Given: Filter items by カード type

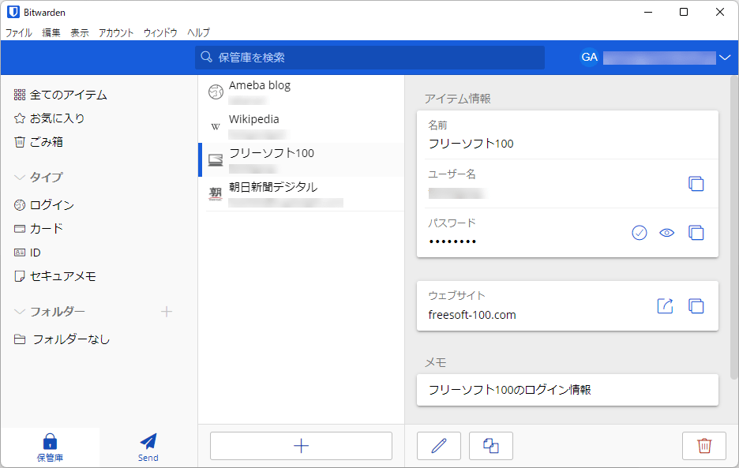Looking at the screenshot, I should [39, 229].
